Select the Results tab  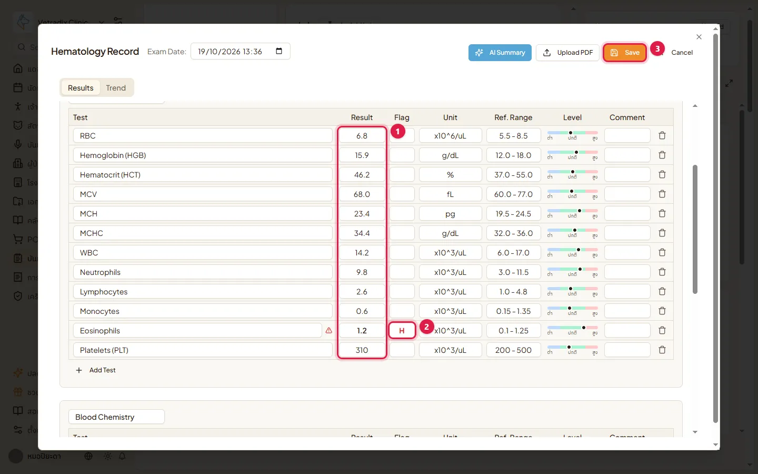(x=81, y=88)
